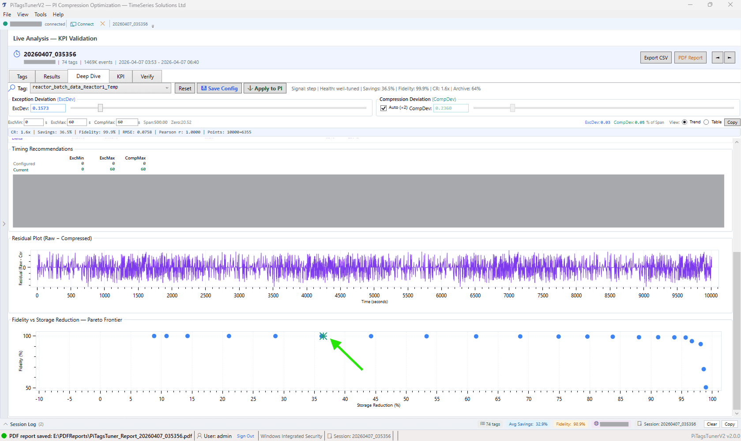741x441 pixels.
Task: Click the left-pointing pin arrow button
Action: click(717, 58)
